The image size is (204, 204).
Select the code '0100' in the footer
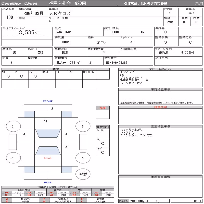(x=197, y=201)
